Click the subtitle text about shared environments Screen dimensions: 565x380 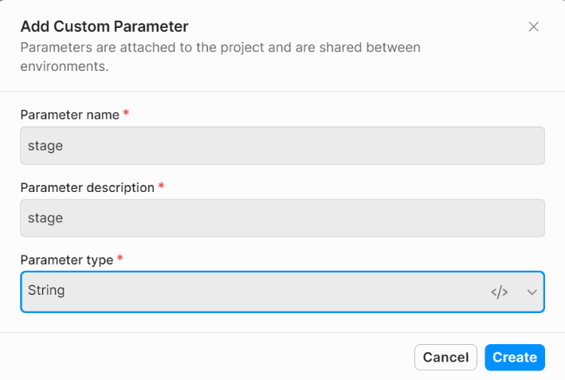[220, 57]
